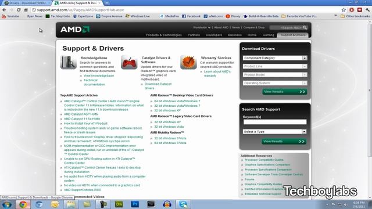Click Technical documentation link

tap(94, 82)
